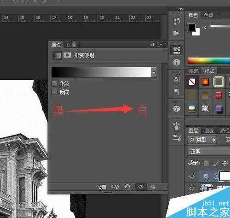The width and height of the screenshot is (230, 218).
Task: Click the K grayscale slider
Action: pos(220,26)
